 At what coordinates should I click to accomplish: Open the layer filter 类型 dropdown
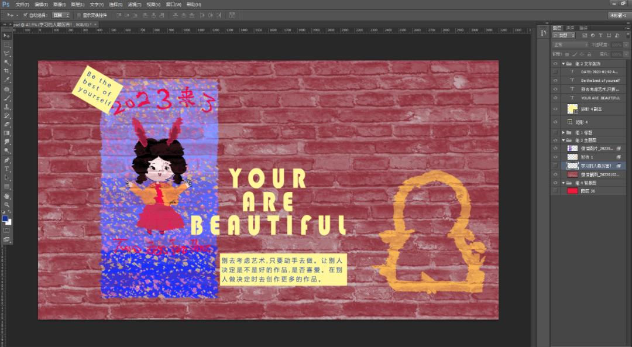[564, 36]
